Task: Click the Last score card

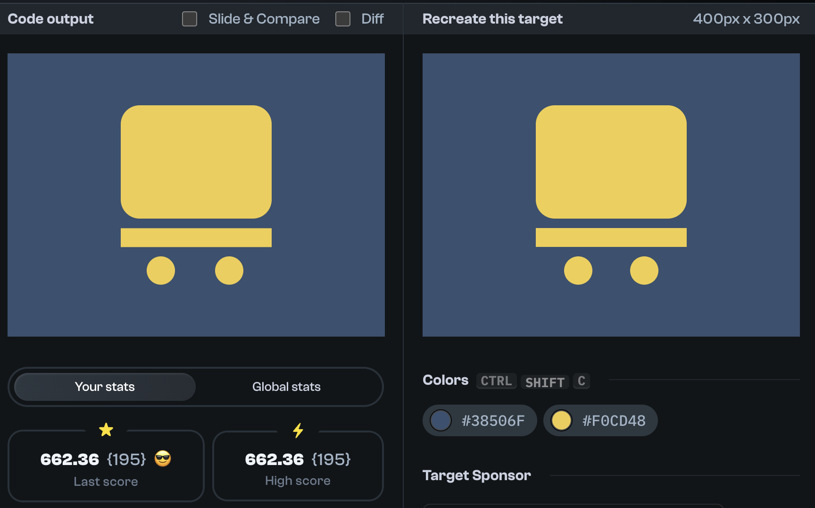Action: (106, 466)
